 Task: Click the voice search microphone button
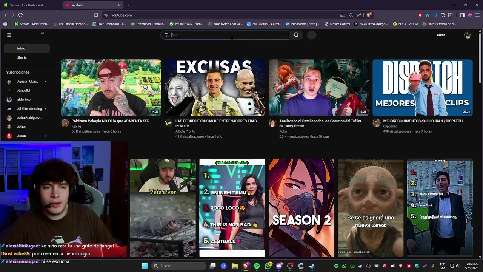311,35
